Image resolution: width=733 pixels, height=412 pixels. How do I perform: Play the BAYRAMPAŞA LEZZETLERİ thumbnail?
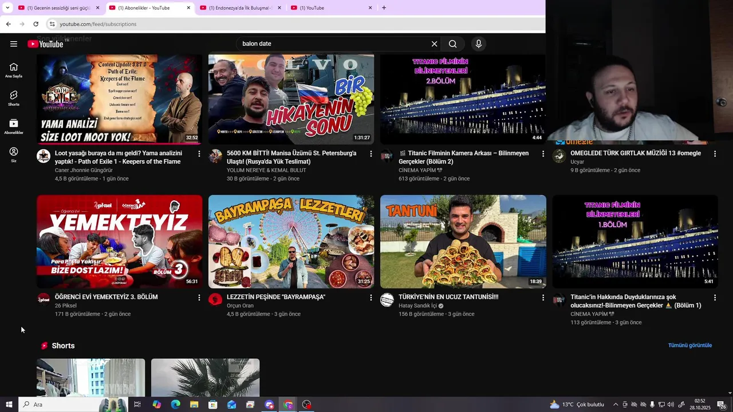[291, 241]
